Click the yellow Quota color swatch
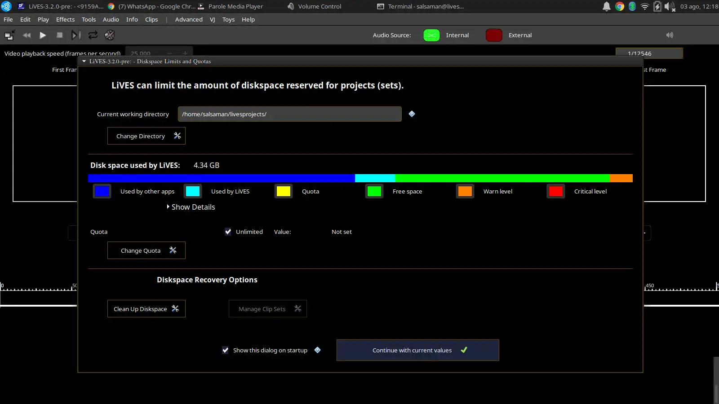 click(284, 191)
